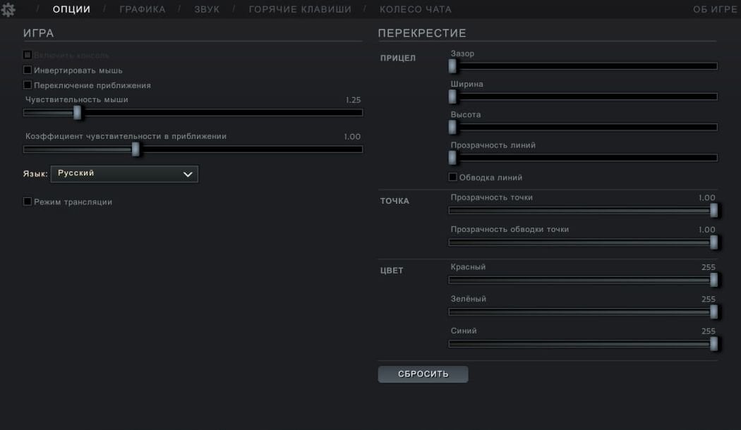Select the ОПЦИИ tab
The height and width of the screenshot is (430, 741).
click(x=71, y=9)
